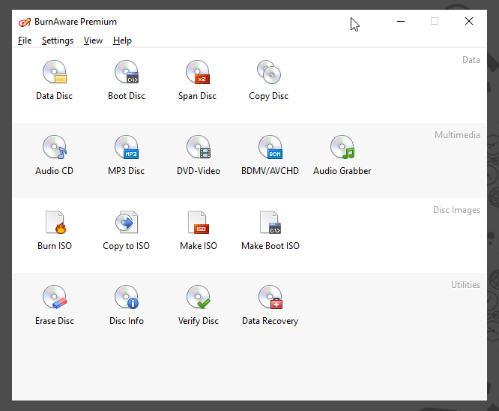Choose the MP3 Disc icon
499x411 pixels.
(127, 147)
